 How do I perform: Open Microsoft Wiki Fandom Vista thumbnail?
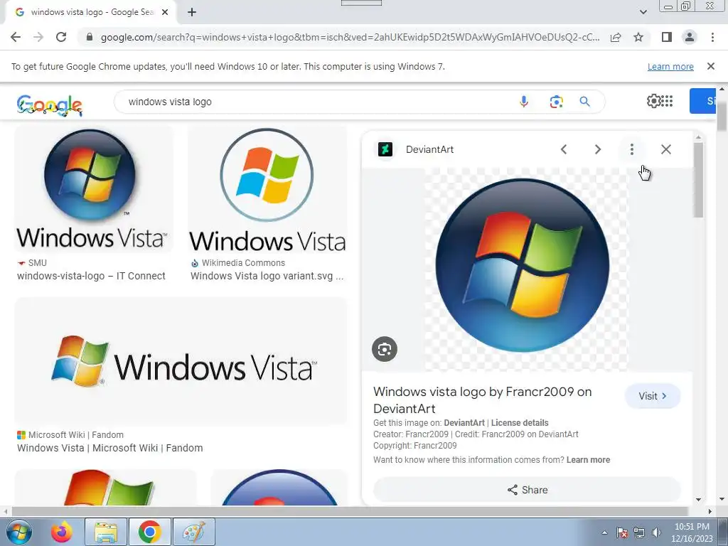(181, 361)
